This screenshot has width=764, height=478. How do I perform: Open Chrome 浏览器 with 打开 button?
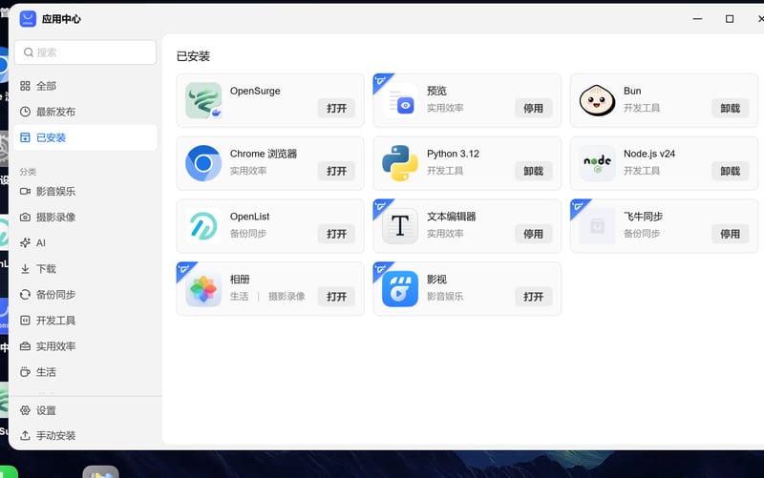(x=337, y=171)
